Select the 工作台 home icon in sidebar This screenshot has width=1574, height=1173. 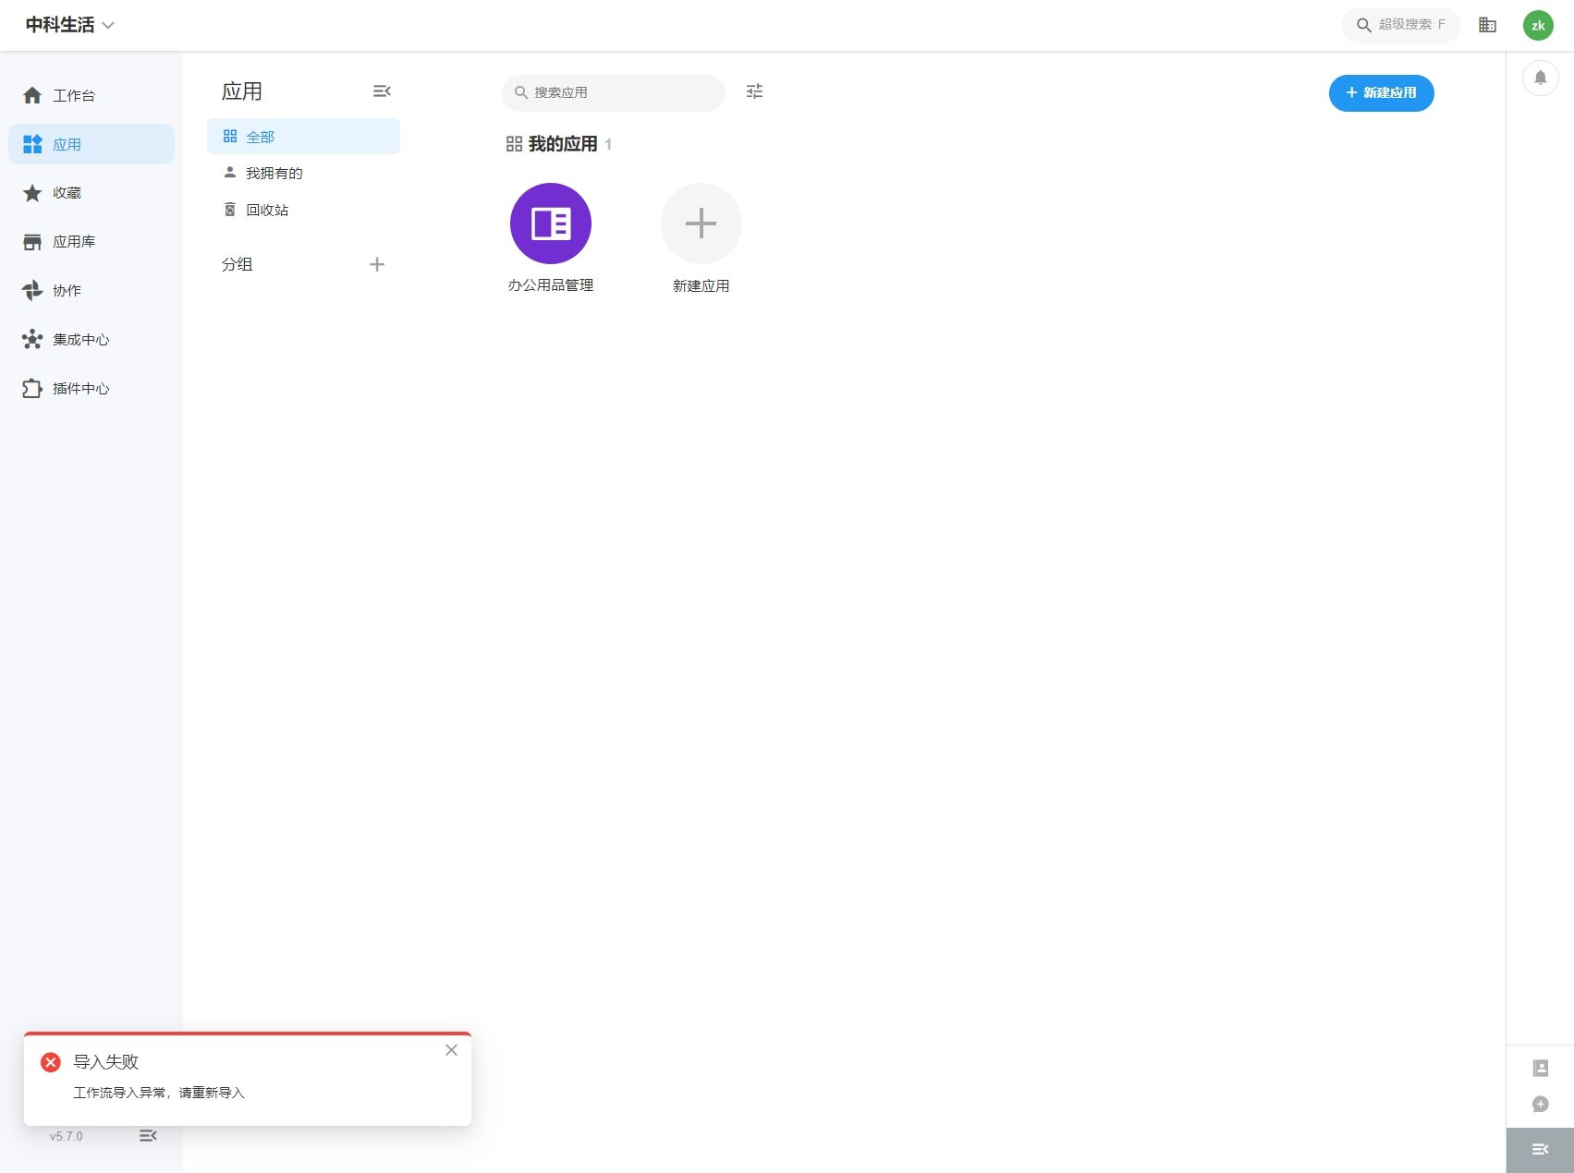coord(32,95)
